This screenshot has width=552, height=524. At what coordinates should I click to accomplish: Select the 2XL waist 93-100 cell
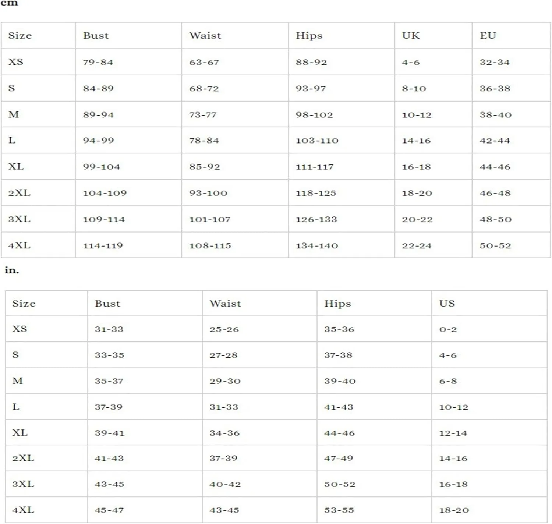point(235,193)
